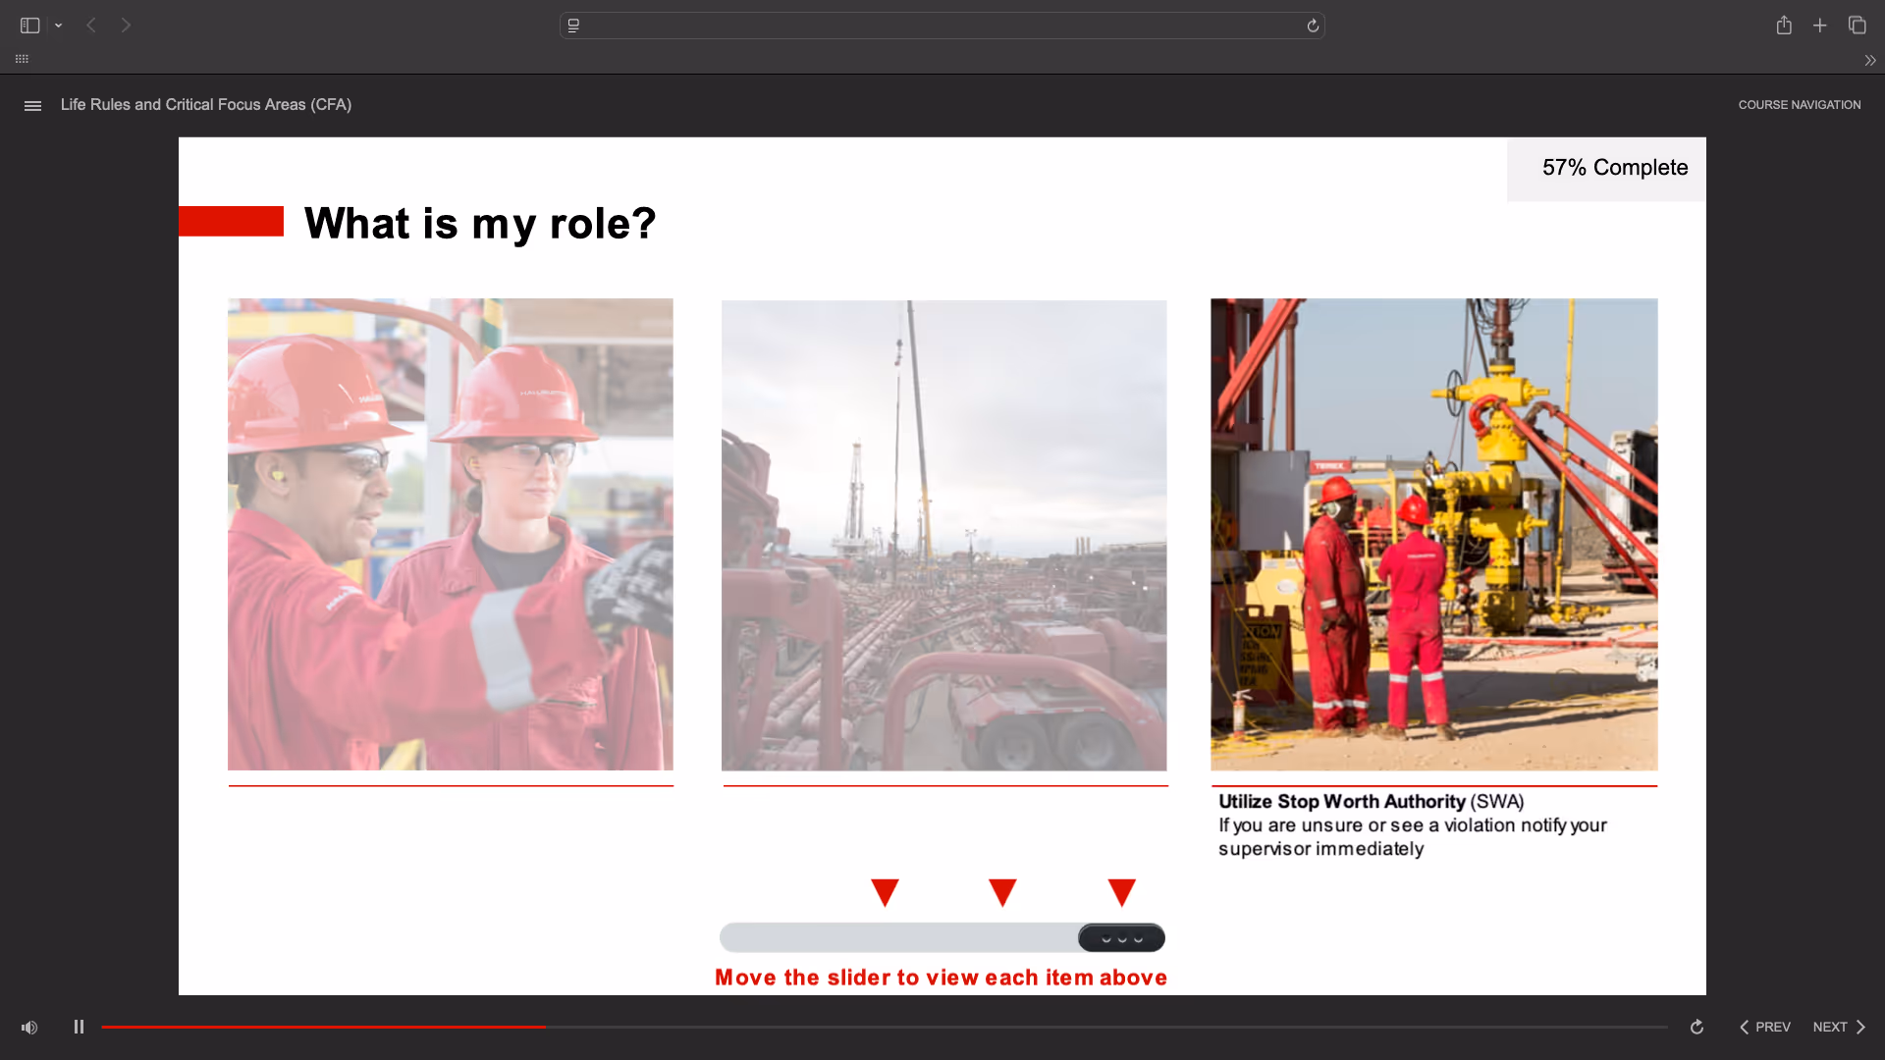
Task: Go to the PREV slide
Action: coord(1764,1028)
